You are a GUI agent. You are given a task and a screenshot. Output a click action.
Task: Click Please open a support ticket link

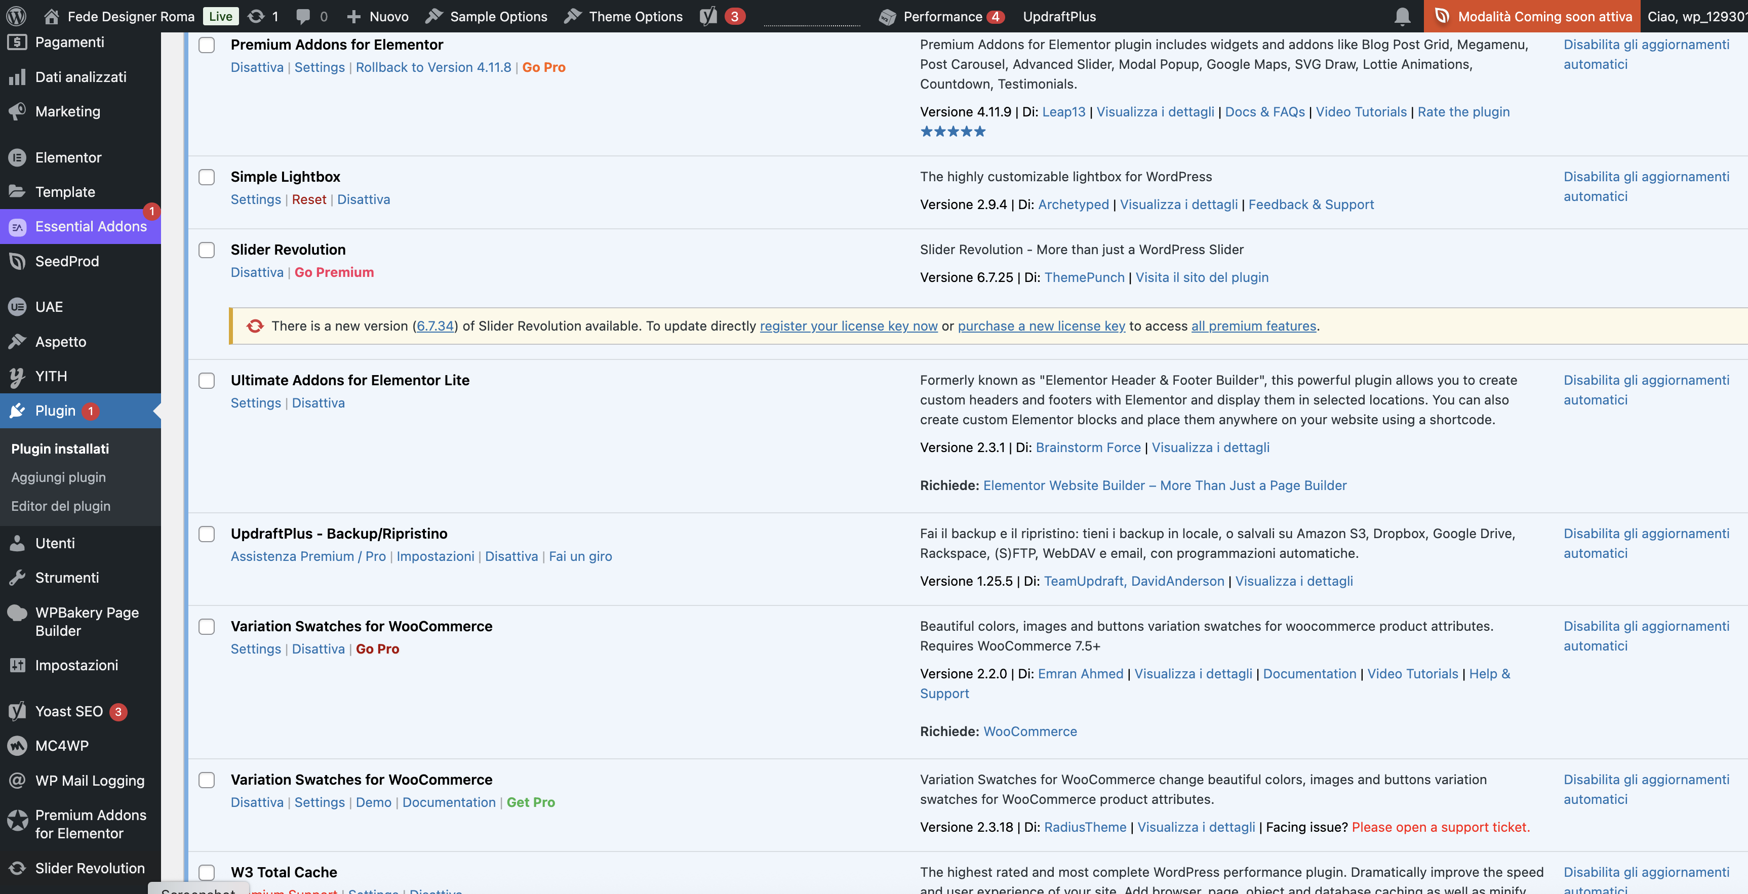pos(1441,827)
